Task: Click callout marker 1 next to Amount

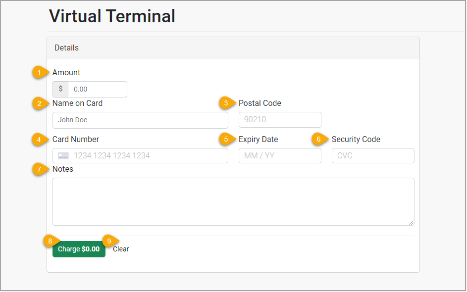Action: (39, 72)
